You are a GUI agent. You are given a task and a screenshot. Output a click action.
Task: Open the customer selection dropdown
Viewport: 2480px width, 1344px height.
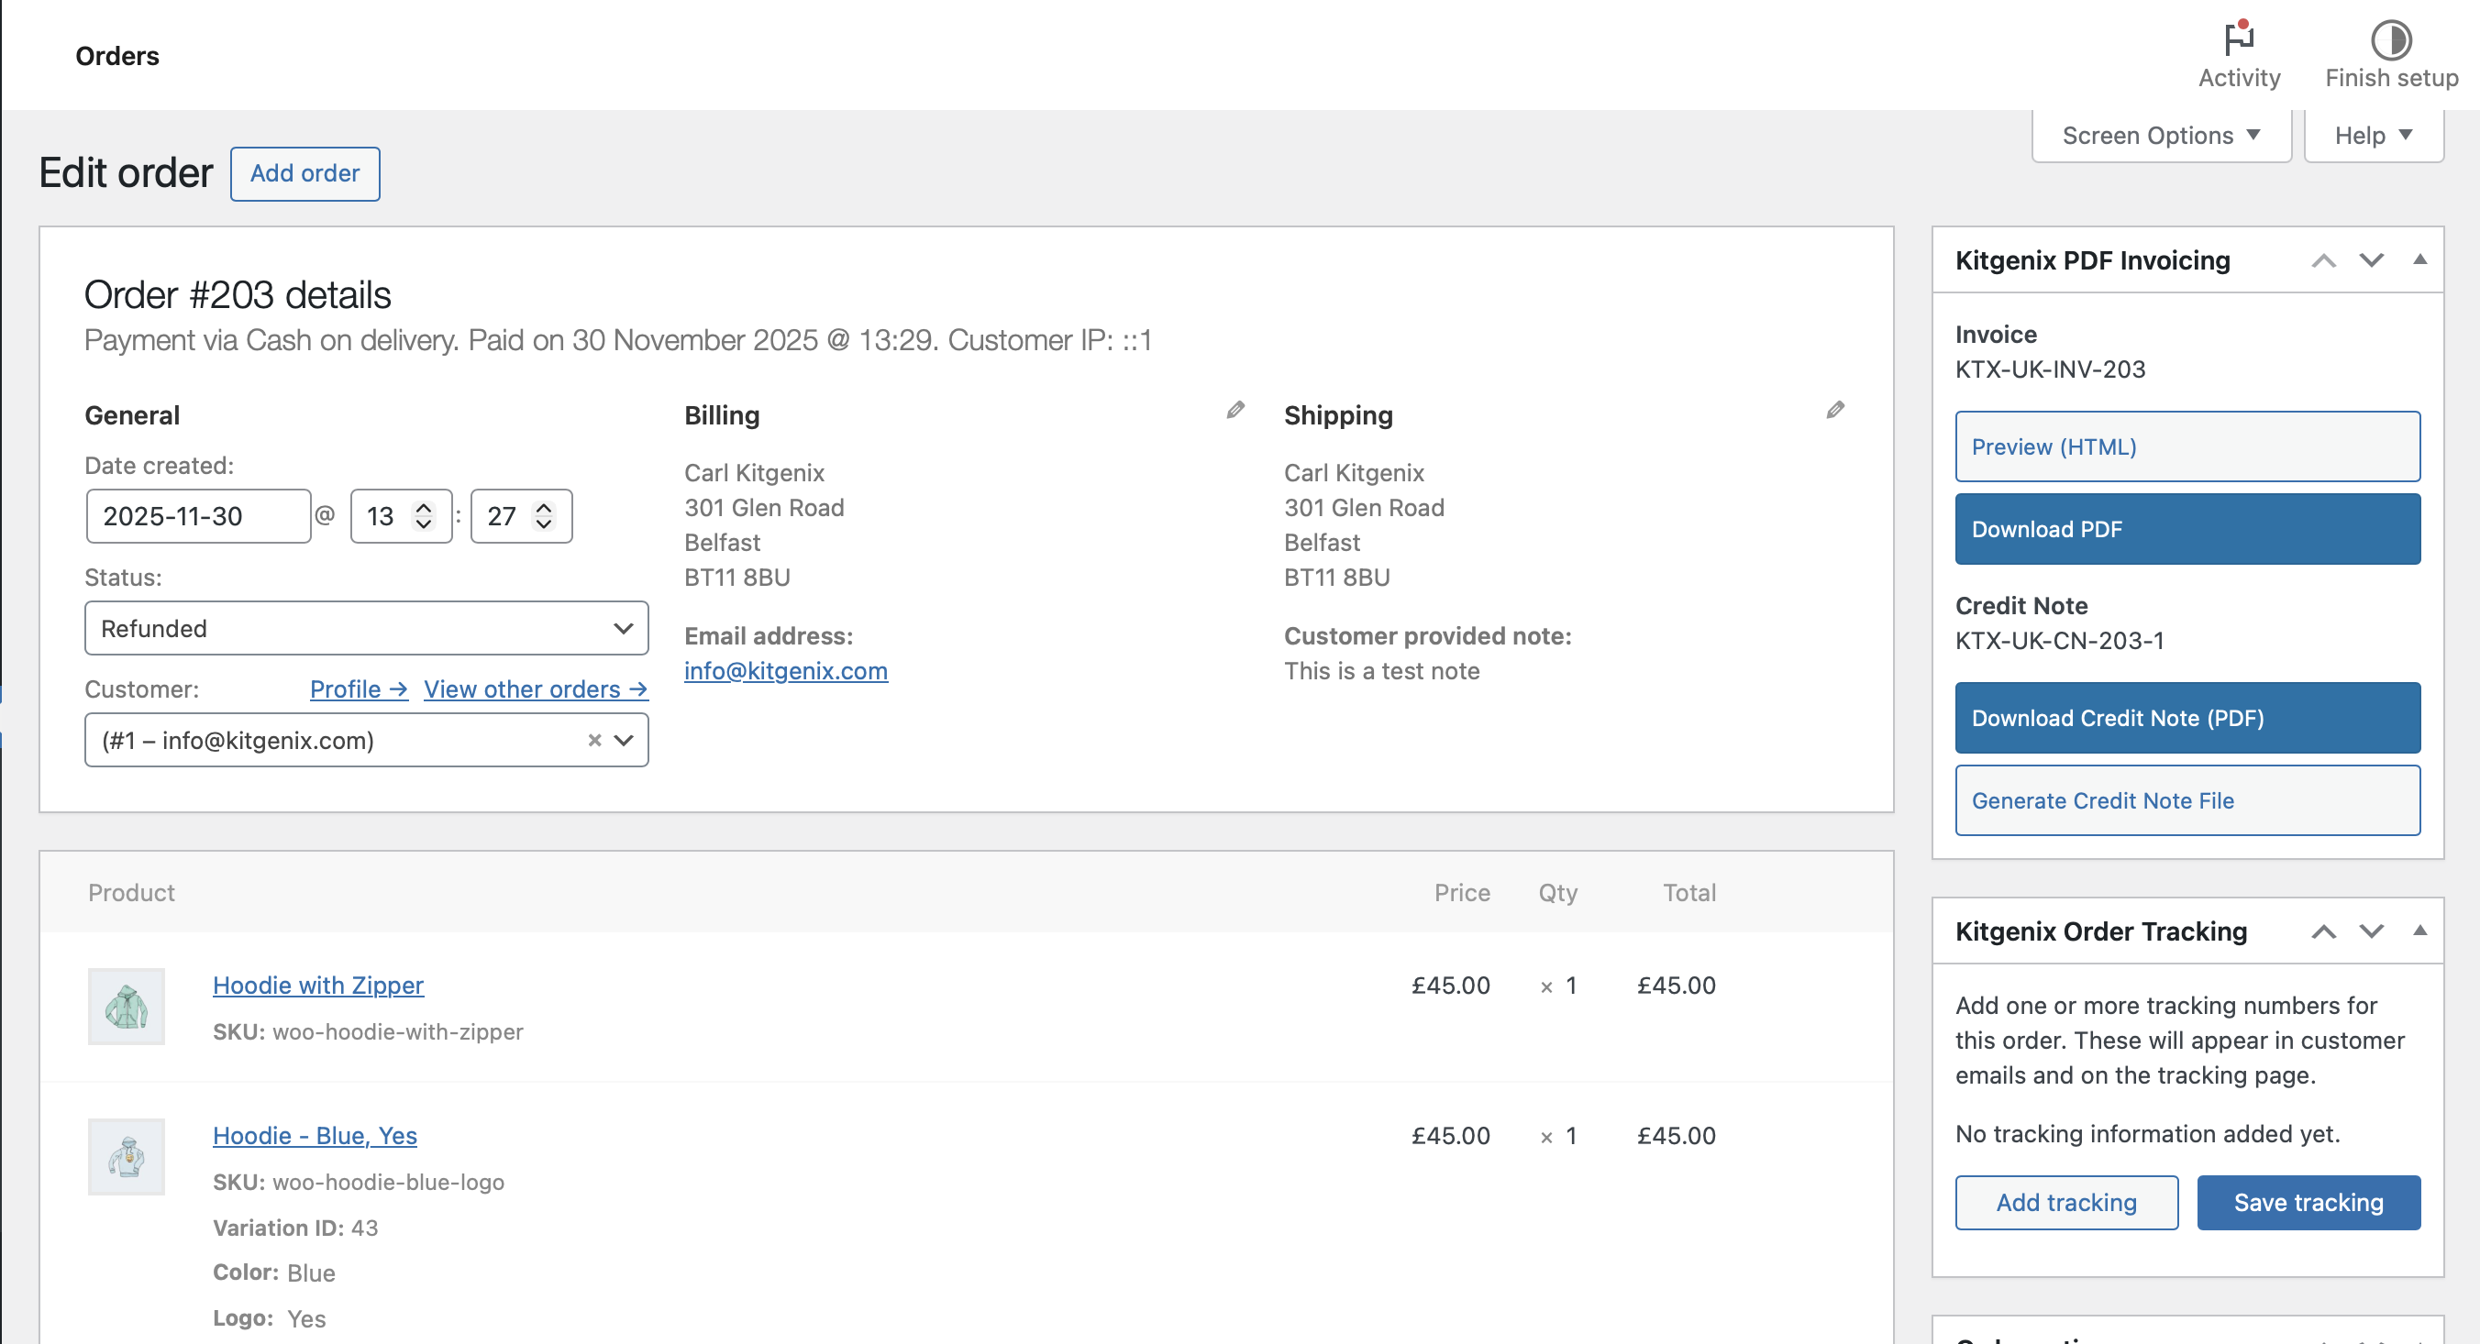(624, 740)
